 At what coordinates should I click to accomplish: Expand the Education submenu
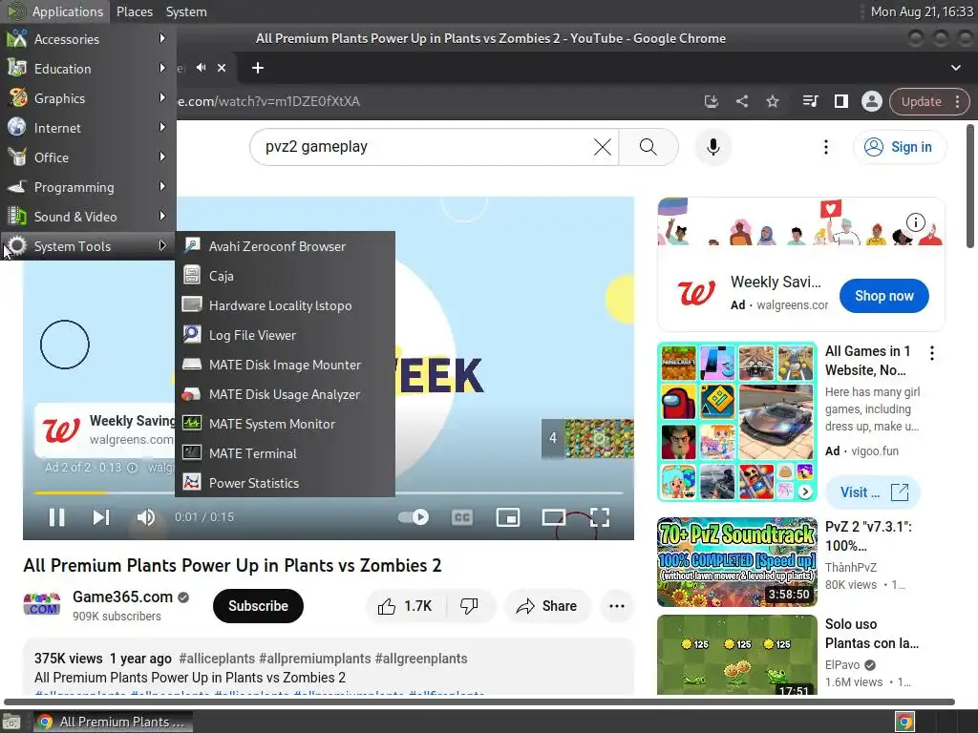pyautogui.click(x=88, y=69)
